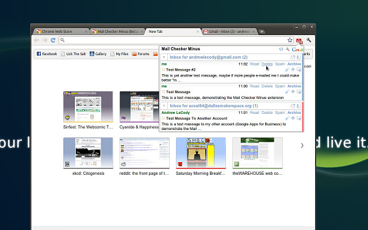Mark the 11:02 message as Read
This screenshot has width=368, height=230.
tap(254, 64)
